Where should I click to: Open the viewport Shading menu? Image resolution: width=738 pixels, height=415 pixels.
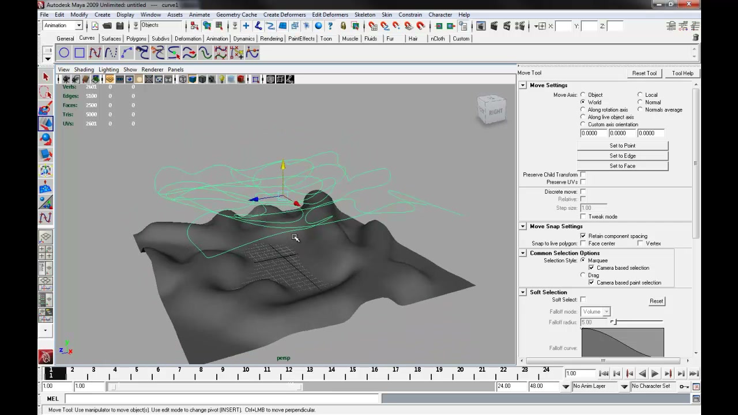click(84, 69)
